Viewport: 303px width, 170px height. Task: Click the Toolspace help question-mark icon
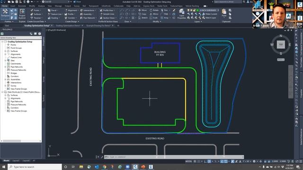click(39, 34)
